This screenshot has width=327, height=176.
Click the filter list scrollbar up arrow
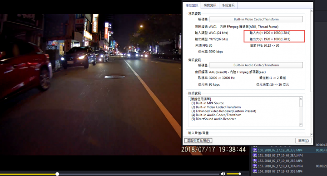pos(301,98)
